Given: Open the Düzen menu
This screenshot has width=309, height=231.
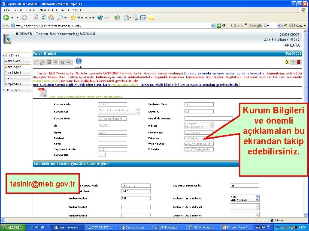Looking at the screenshot, I should [18, 9].
